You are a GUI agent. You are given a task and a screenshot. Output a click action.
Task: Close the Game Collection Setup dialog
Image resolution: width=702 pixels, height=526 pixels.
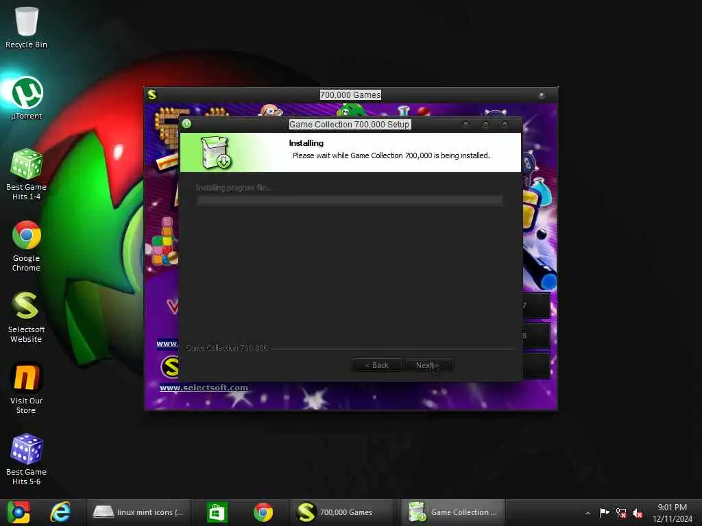click(x=505, y=124)
